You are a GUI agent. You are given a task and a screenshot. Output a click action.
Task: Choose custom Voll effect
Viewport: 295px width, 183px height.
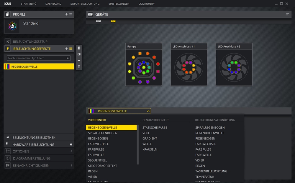(x=146, y=133)
